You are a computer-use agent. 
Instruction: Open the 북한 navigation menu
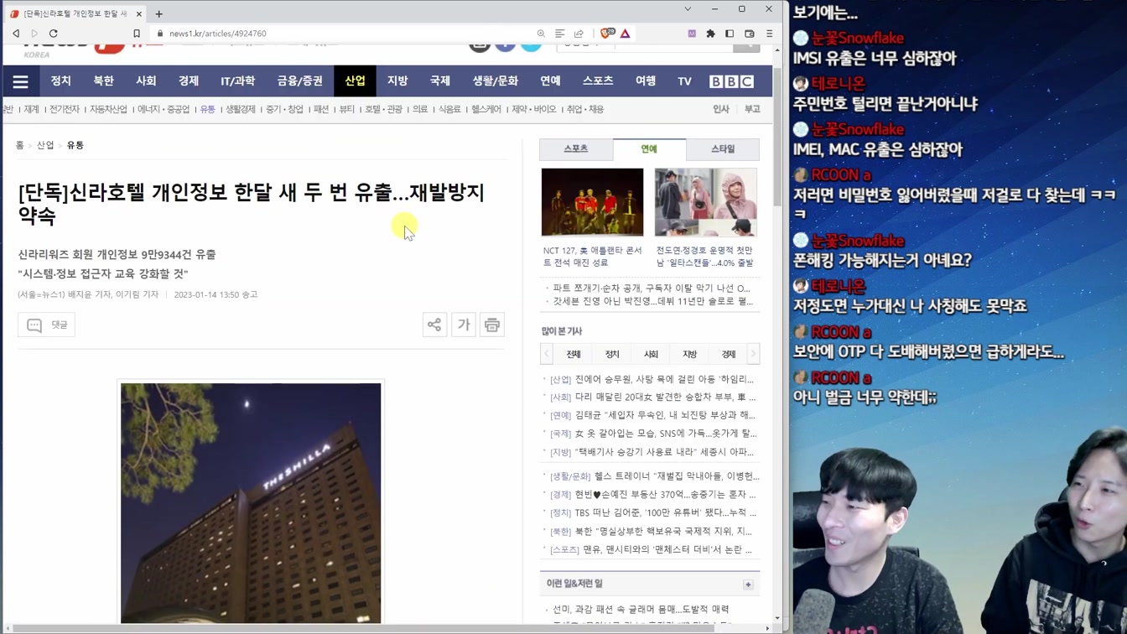pyautogui.click(x=103, y=81)
